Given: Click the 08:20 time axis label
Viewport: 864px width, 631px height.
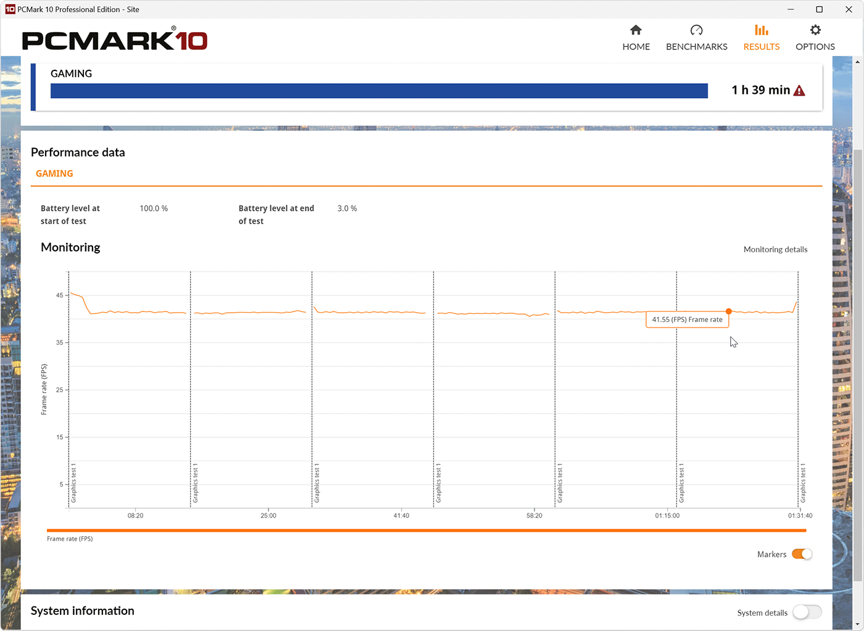Looking at the screenshot, I should (135, 516).
